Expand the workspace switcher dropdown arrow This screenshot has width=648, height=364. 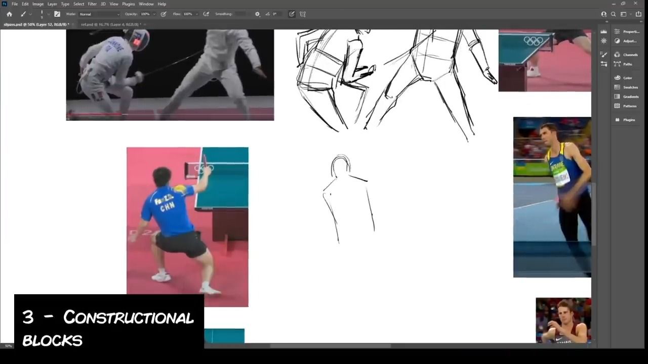630,14
